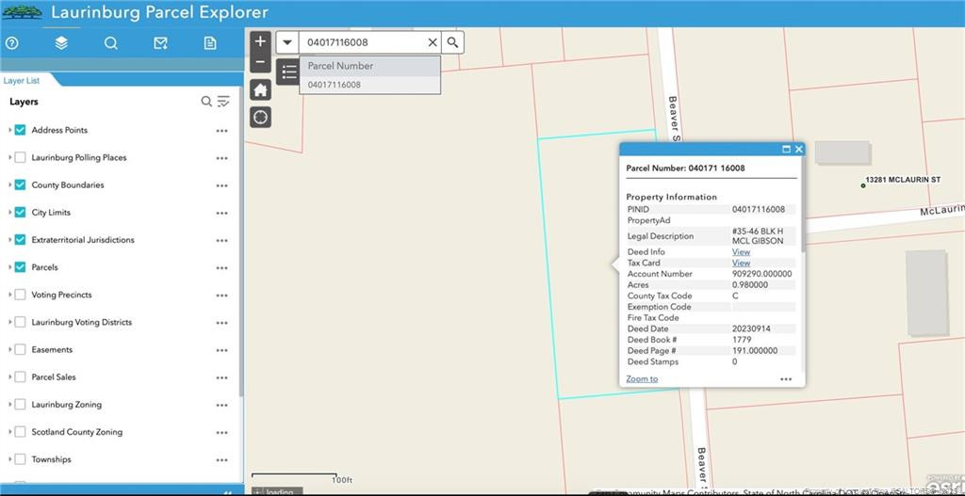Enable Laurinburg Voting Districts layer

(x=21, y=322)
